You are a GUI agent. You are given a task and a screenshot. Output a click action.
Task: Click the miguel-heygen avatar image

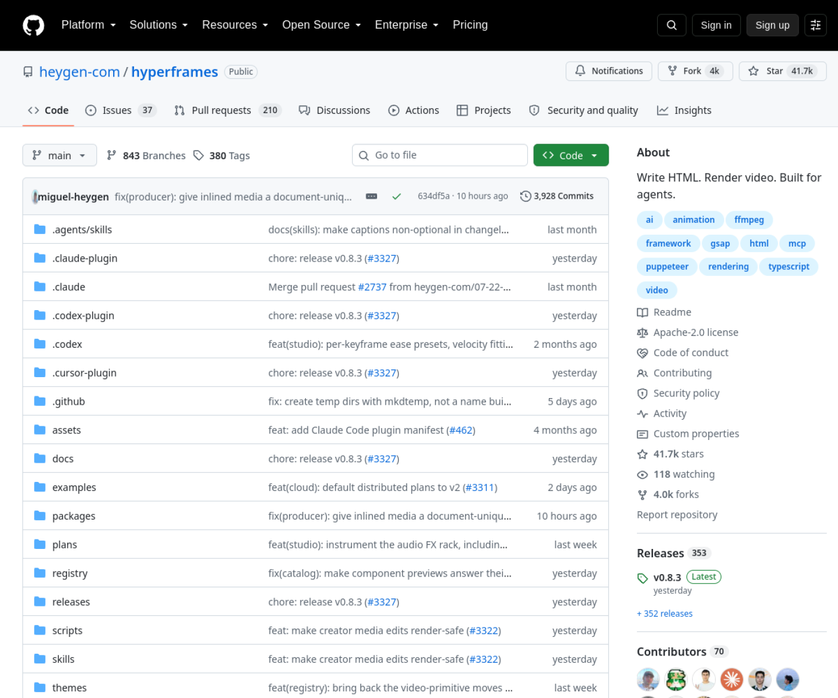(35, 196)
